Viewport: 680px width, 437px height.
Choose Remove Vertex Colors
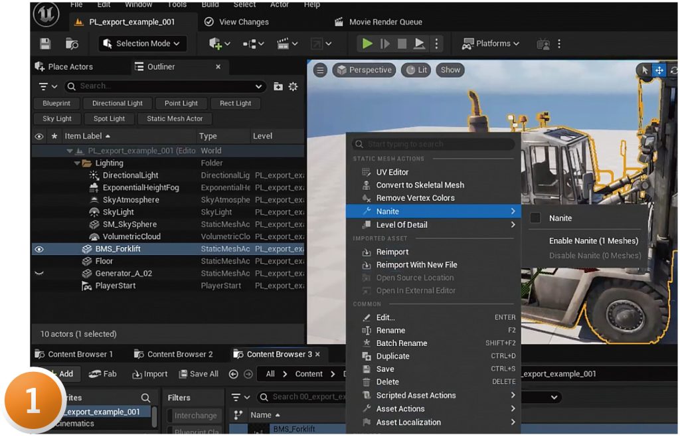click(434, 198)
